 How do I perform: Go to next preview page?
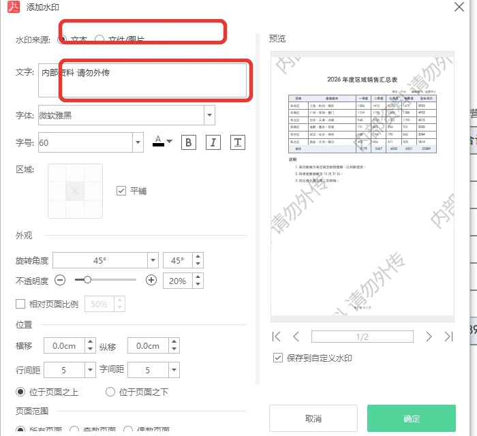click(x=429, y=337)
